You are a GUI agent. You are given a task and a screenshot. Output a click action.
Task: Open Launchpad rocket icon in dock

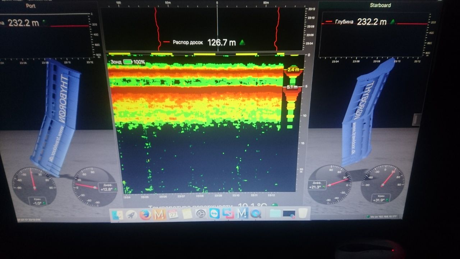132,215
